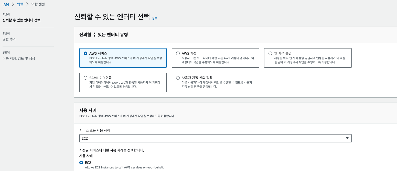Viewport: 397px width, 171px height.
Task: Open the 서비스 또는 사용 사례 dropdown
Action: tap(215, 138)
